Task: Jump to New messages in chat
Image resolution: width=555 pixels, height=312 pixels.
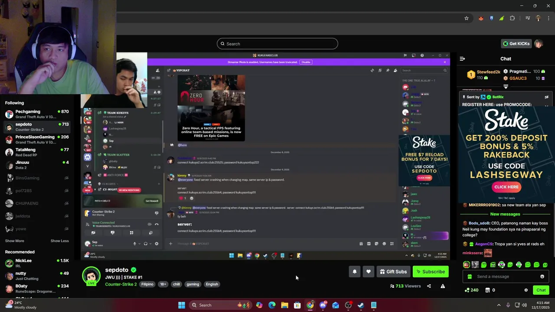Action: (505, 214)
